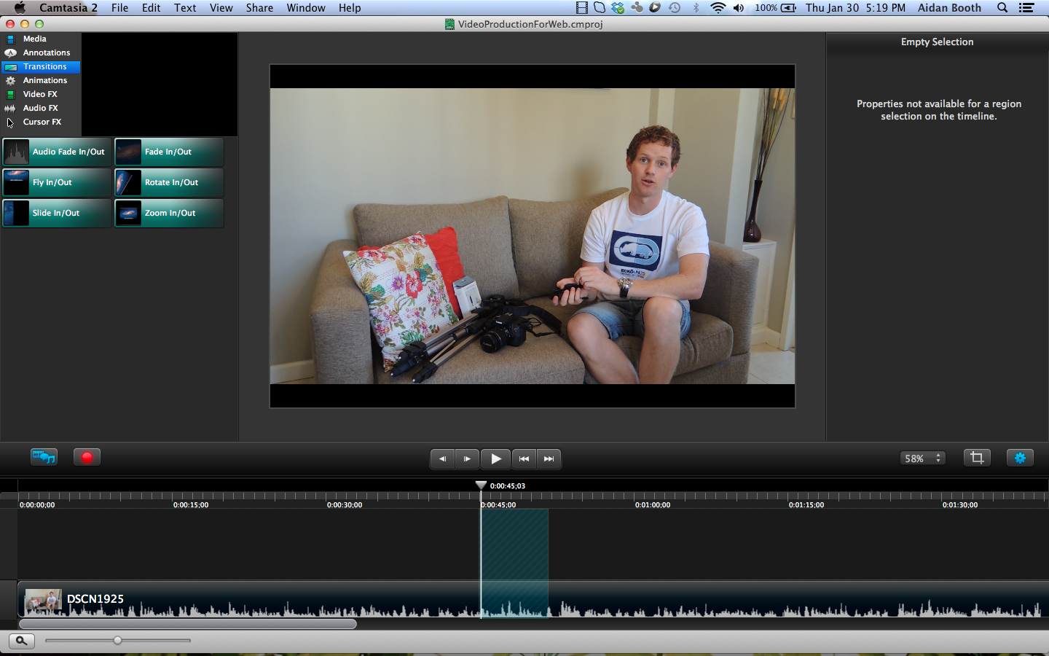Jump to next clip marker
The width and height of the screenshot is (1049, 656).
click(549, 458)
